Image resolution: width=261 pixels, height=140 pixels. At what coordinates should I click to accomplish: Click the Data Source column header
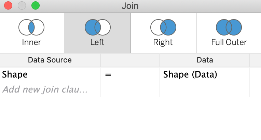tap(50, 60)
